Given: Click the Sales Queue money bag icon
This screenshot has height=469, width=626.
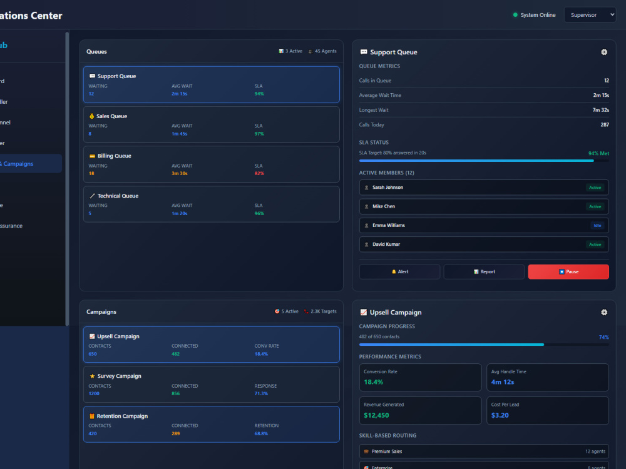Looking at the screenshot, I should (92, 116).
